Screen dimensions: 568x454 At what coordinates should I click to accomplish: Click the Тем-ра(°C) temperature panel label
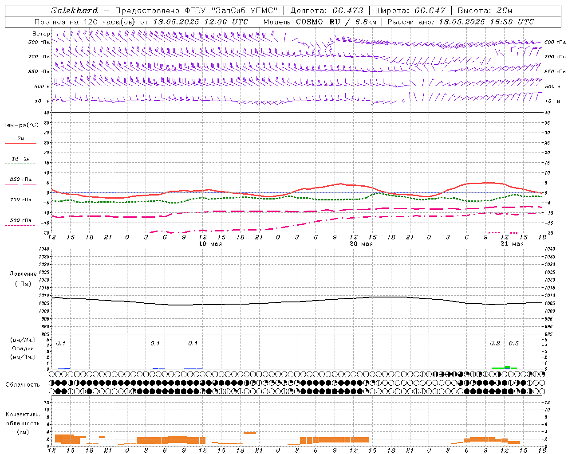[x=21, y=125]
